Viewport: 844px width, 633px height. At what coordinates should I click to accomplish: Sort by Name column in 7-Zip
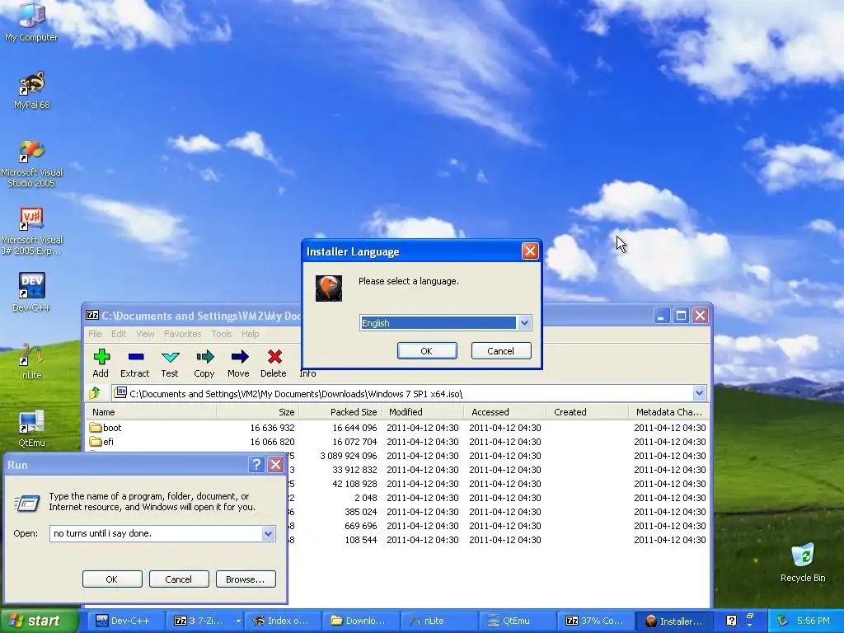pyautogui.click(x=151, y=412)
